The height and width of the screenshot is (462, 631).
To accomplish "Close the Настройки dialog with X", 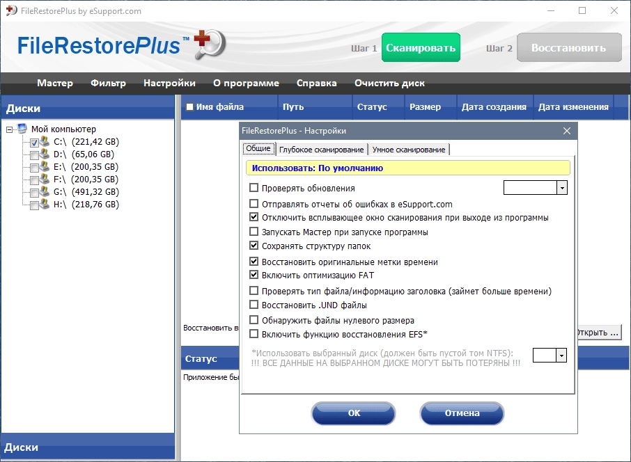I will pyautogui.click(x=567, y=131).
